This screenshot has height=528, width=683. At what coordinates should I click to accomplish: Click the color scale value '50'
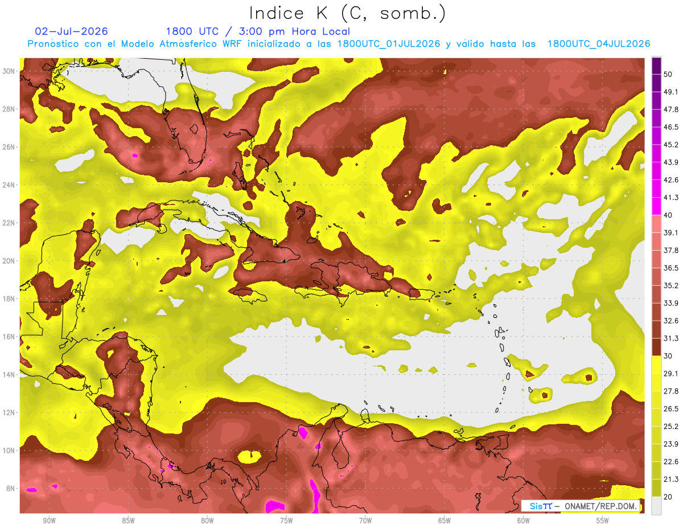(669, 75)
